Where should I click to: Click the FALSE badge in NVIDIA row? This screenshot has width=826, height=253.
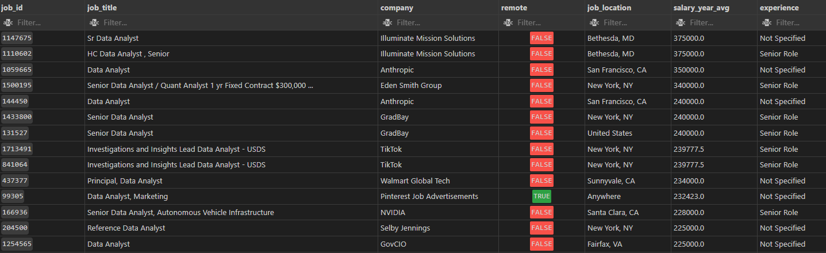coord(541,212)
